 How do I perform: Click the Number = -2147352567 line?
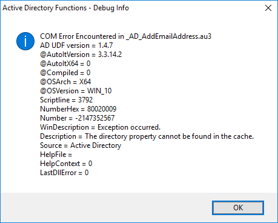(x=78, y=118)
